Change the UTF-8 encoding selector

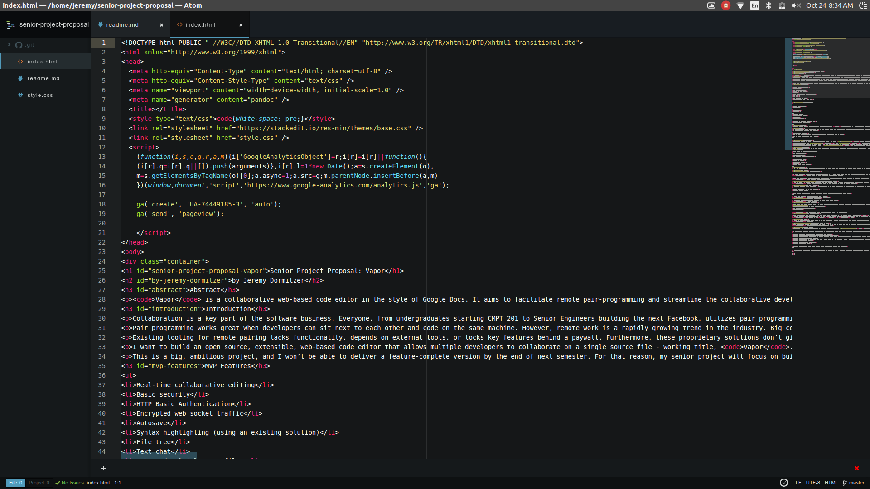[813, 483]
